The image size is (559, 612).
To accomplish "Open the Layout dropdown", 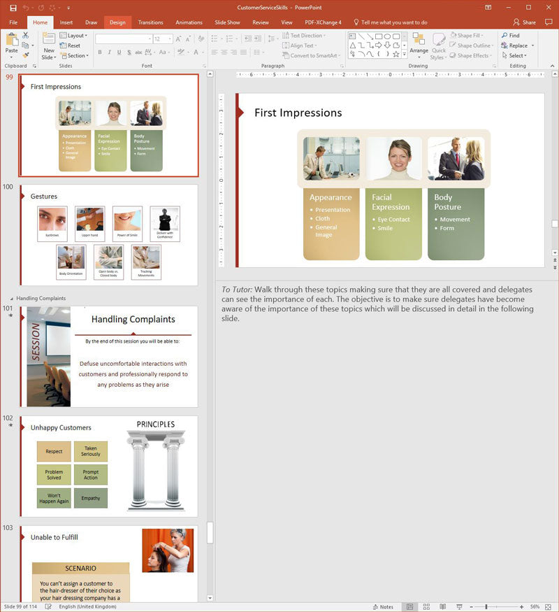I will tap(74, 36).
